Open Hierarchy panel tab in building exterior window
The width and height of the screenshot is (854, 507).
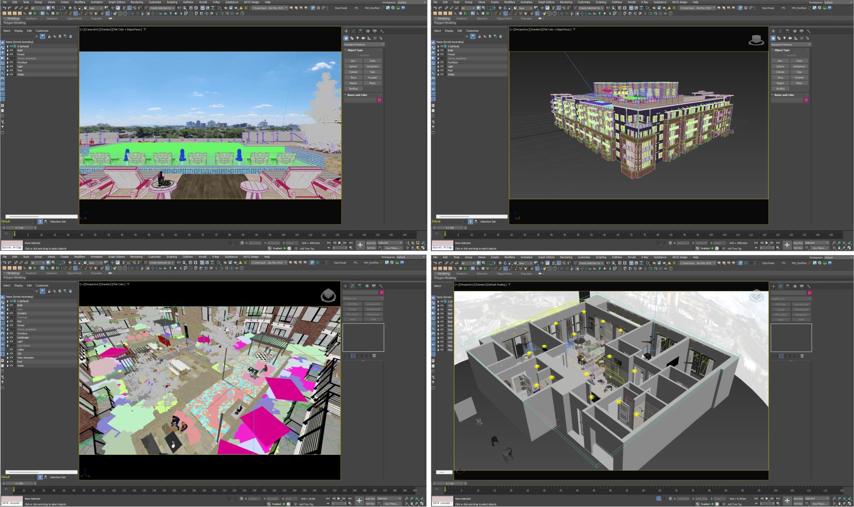pos(787,31)
